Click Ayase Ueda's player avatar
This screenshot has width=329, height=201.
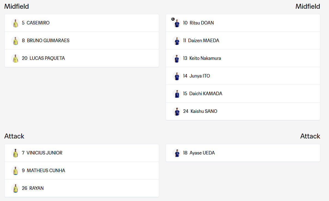click(x=177, y=153)
